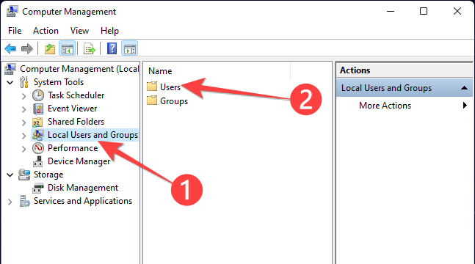Image resolution: width=475 pixels, height=264 pixels.
Task: Open the View menu
Action: (x=79, y=31)
